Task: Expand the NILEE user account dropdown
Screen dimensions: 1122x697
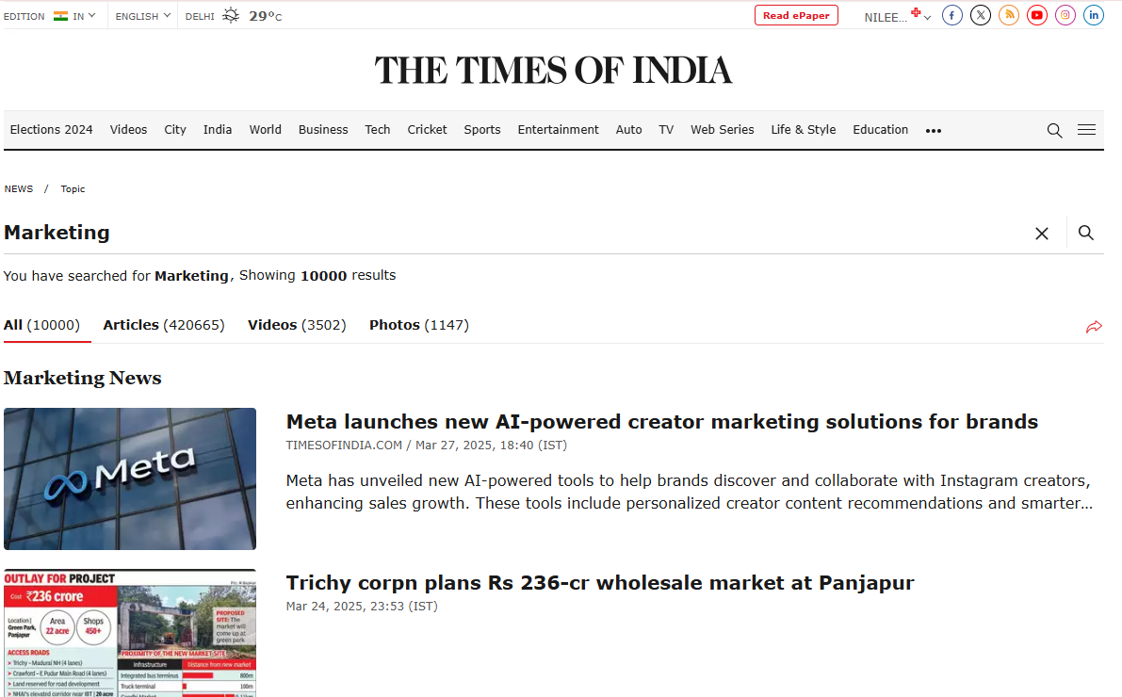Action: click(x=897, y=17)
